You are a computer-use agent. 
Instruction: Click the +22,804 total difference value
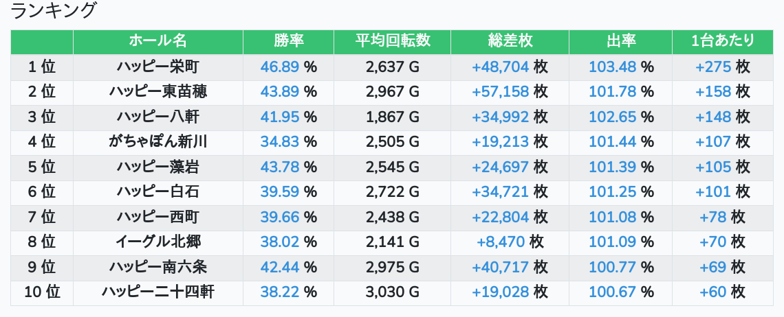500,217
